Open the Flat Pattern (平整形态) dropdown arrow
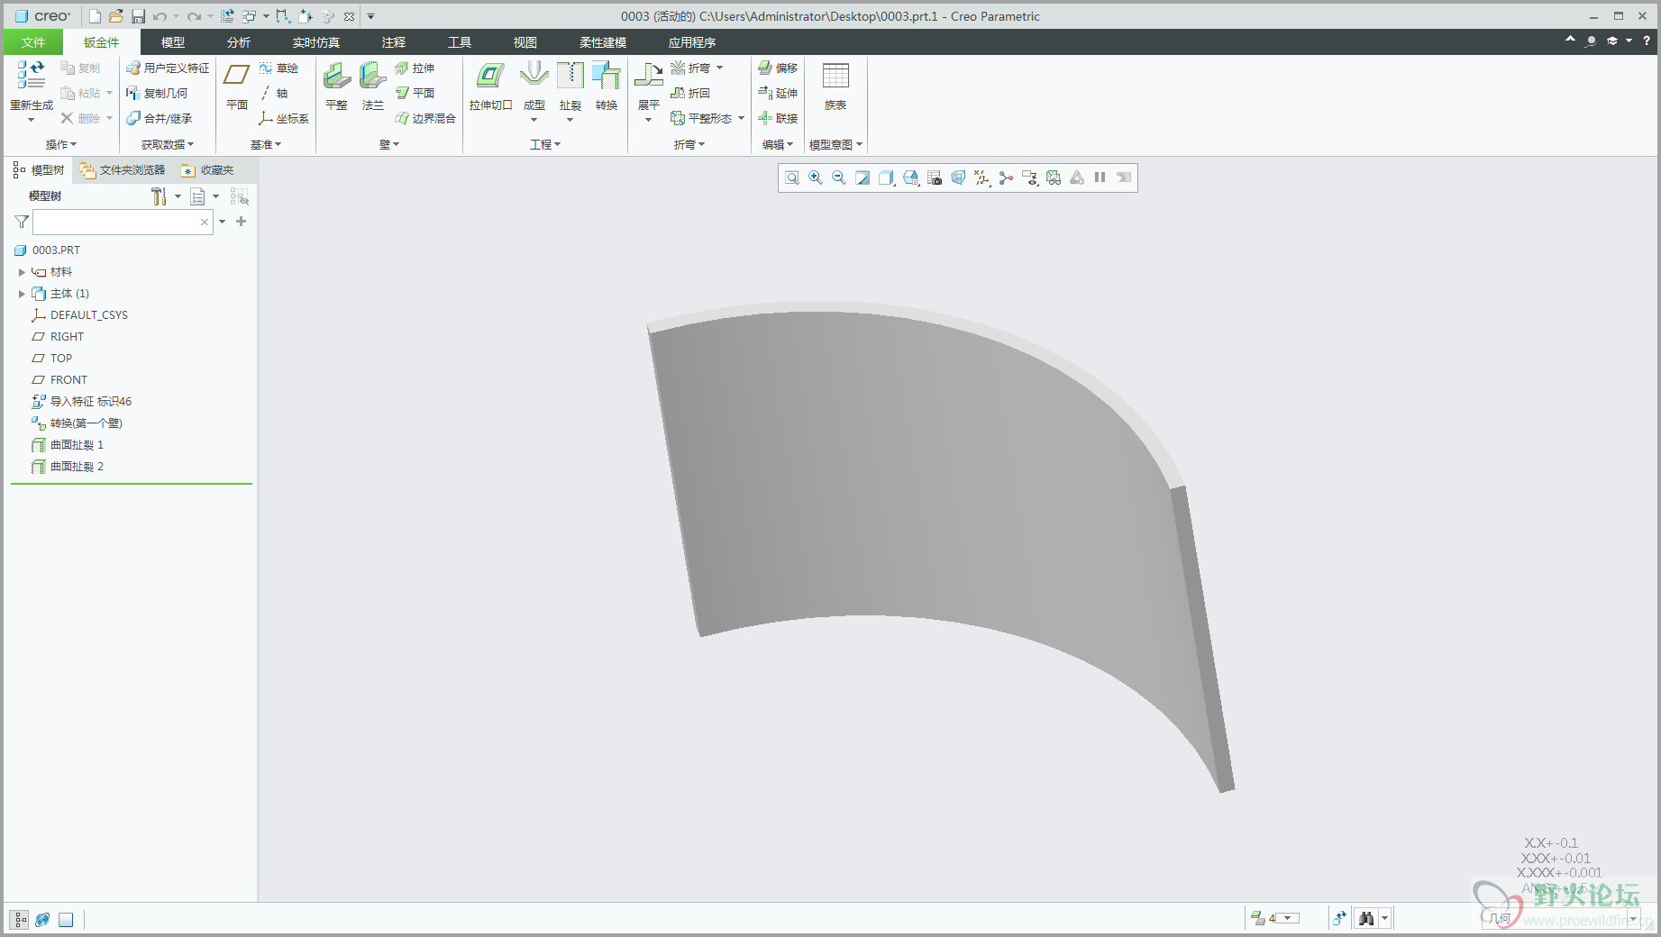This screenshot has width=1661, height=937. [741, 119]
